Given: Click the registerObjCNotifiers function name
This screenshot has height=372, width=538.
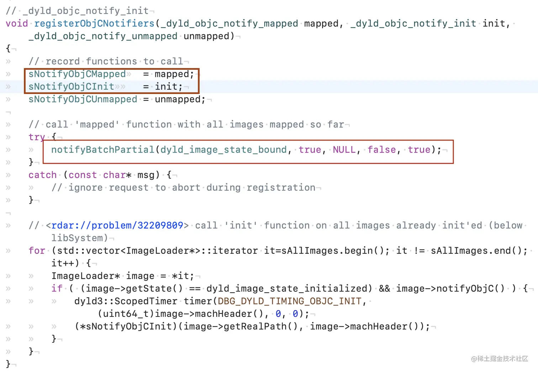Looking at the screenshot, I should pos(94,23).
